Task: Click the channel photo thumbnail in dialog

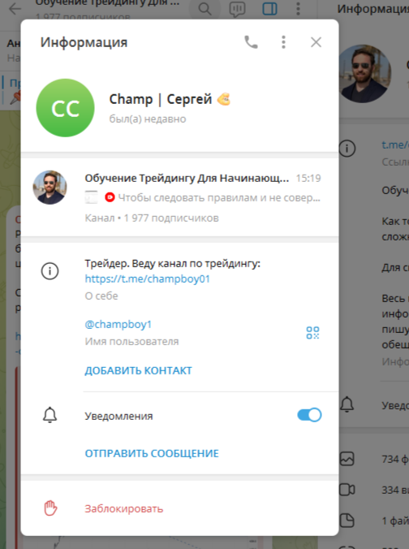Action: (50, 188)
